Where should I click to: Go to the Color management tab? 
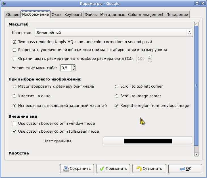click(x=146, y=14)
